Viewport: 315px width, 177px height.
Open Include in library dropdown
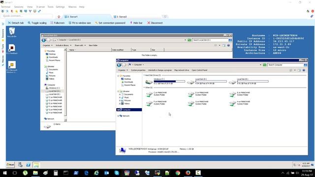(x=63, y=45)
